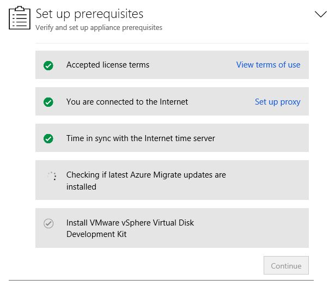This screenshot has width=335, height=286.
Task: Select You are connected to the Internet text
Action: point(127,102)
